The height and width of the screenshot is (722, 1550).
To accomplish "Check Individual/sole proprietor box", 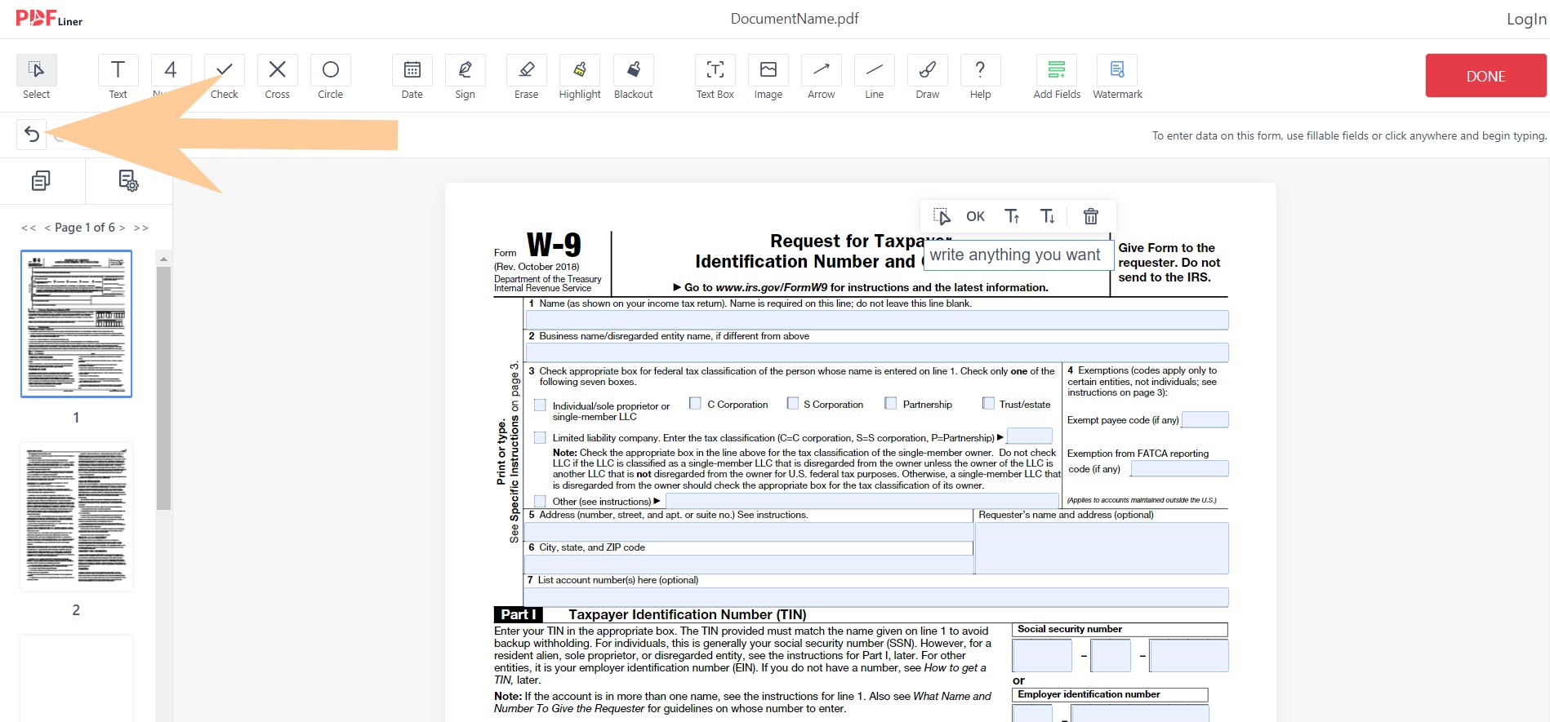I will tap(540, 405).
